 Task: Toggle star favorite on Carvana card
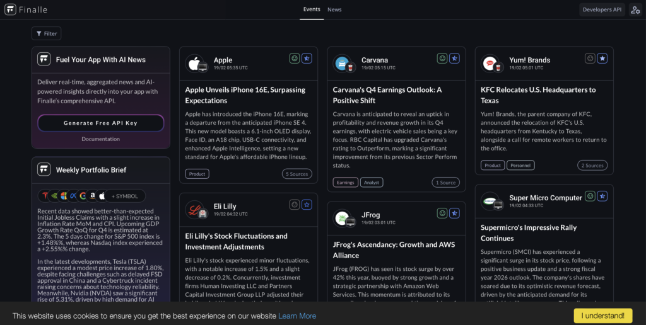coord(454,59)
